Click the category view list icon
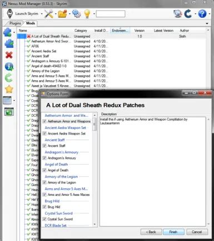The width and height of the screenshot is (214, 241). 7,101
